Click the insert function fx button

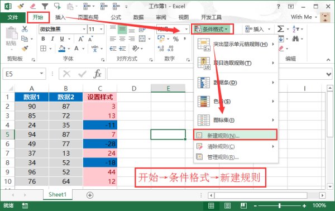[x=97, y=74]
